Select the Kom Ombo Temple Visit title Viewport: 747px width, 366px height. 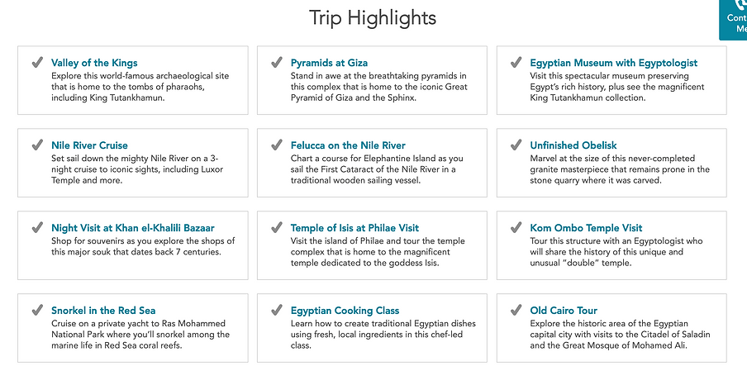[x=586, y=228]
